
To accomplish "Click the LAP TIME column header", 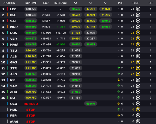I will click(31, 3).
